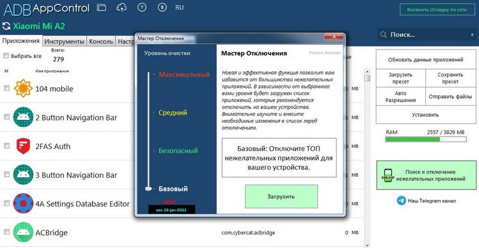
Task: Switch to the Консоль tab
Action: point(101,41)
